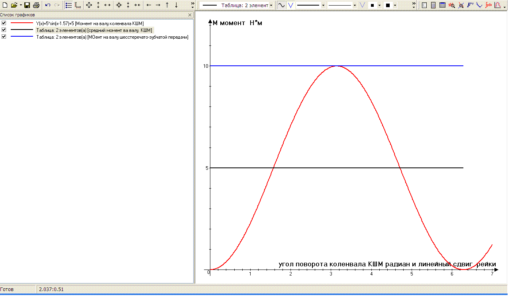
Task: Click the black horizontal line at level 5
Action: 337,168
